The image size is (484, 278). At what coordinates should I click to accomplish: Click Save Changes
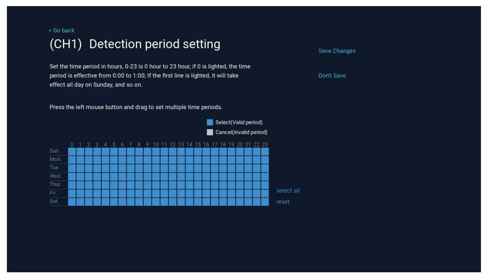tap(337, 51)
